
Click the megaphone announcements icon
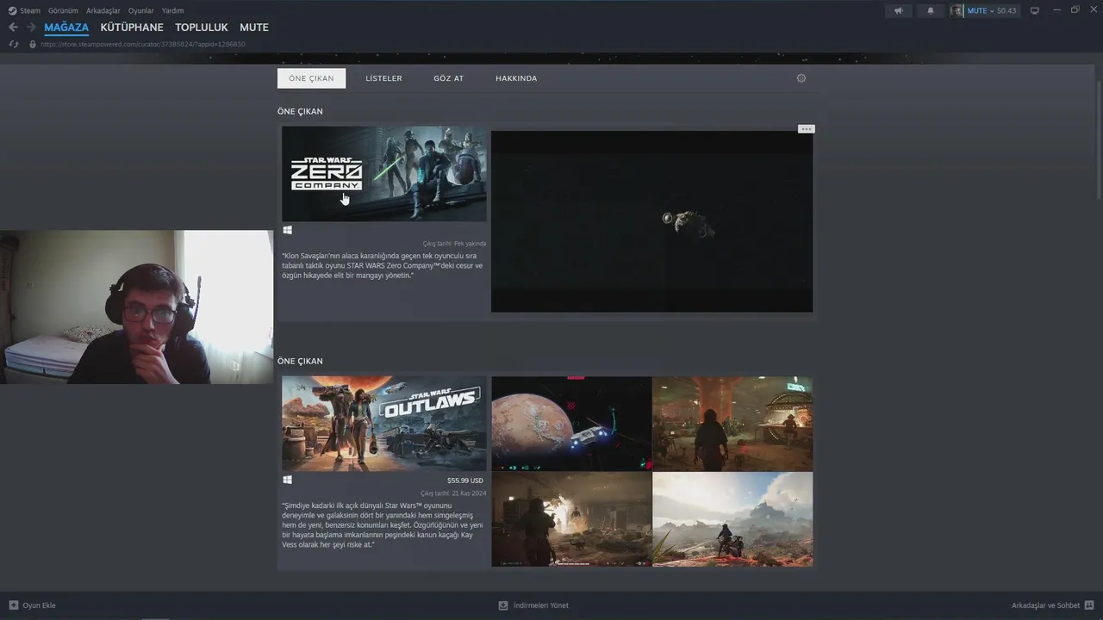[x=899, y=10]
